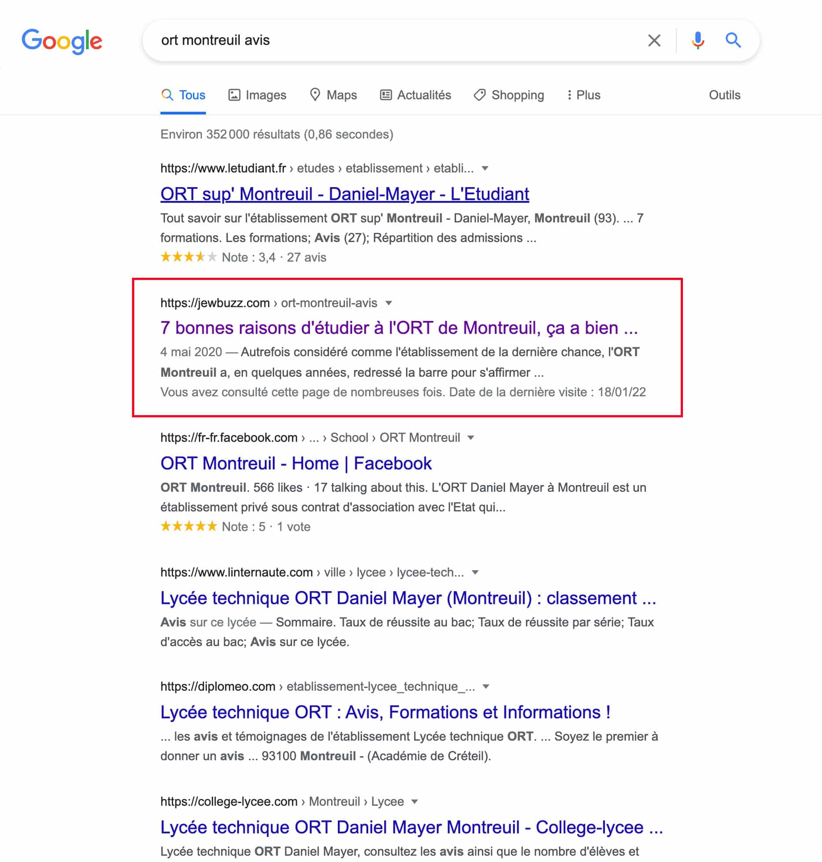
Task: Switch to the Maps tab
Action: 333,95
